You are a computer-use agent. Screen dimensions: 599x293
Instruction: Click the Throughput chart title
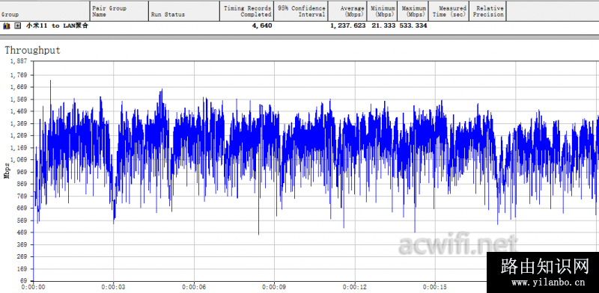32,50
